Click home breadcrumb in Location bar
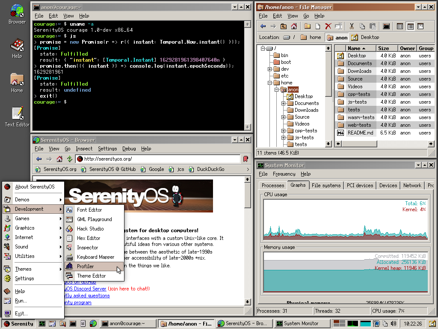Screen dimensions: 438x329 point(311,37)
